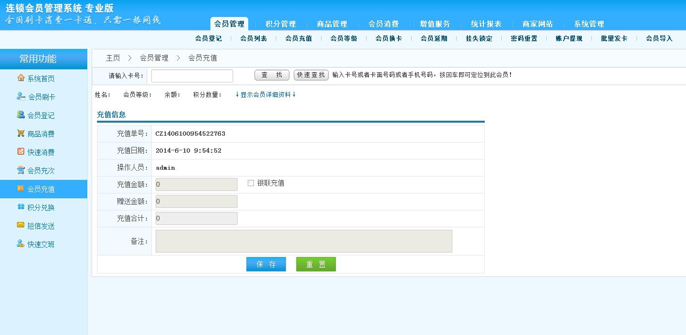
Task: Go to 主页 in the breadcrumb
Action: (x=113, y=58)
